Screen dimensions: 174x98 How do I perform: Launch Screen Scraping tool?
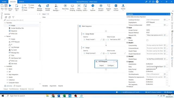click(x=72, y=8)
